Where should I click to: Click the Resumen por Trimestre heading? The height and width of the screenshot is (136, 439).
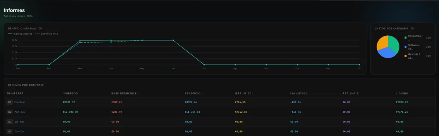pos(26,85)
